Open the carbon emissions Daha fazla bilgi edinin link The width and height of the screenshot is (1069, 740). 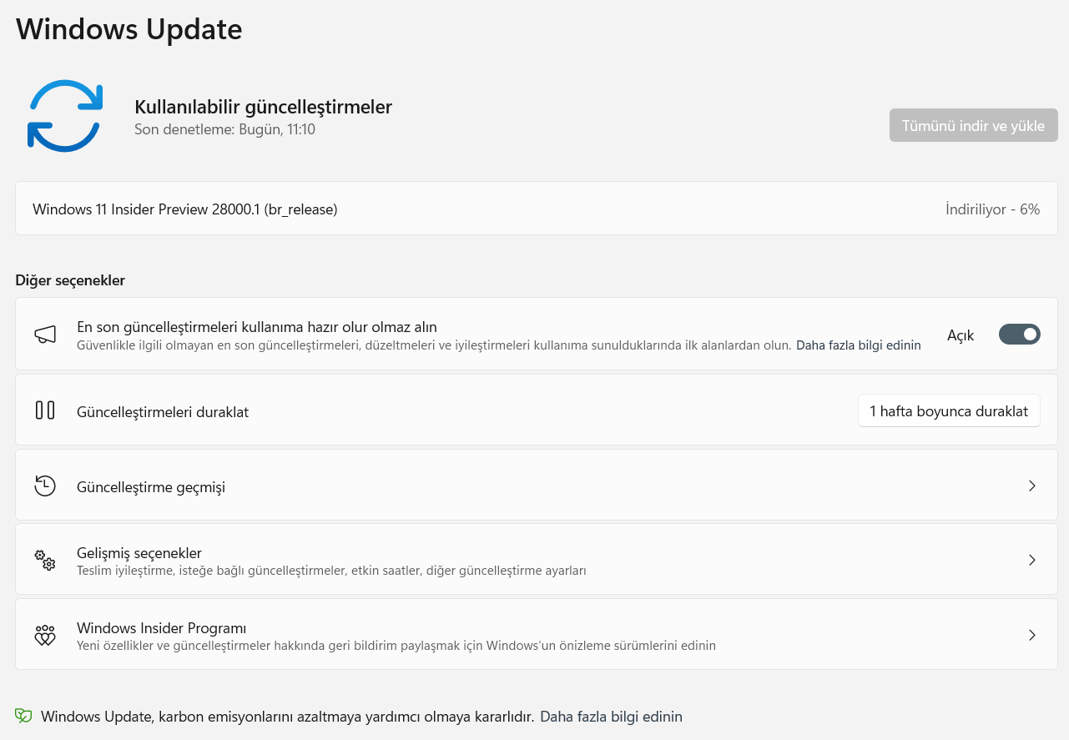(x=611, y=717)
